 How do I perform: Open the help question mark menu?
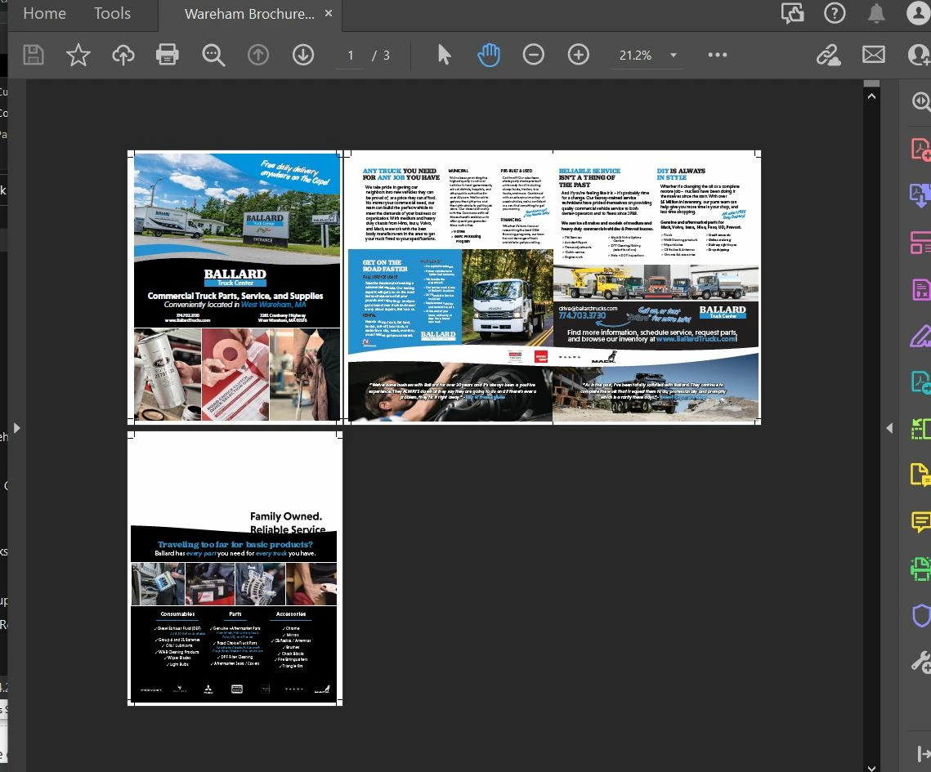tap(835, 13)
